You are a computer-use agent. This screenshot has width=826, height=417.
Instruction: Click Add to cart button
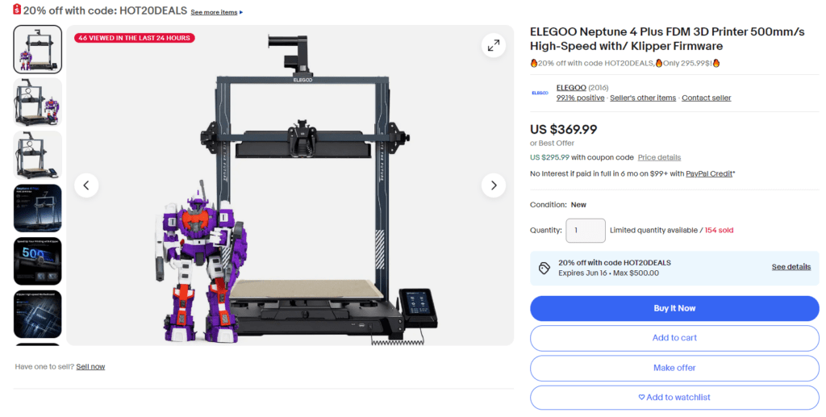674,338
